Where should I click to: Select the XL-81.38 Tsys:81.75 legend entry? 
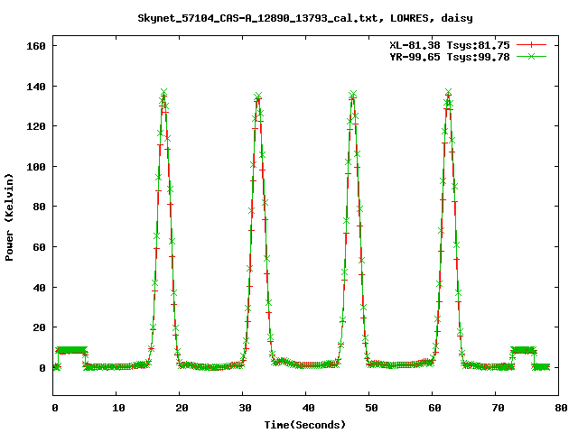coord(450,45)
